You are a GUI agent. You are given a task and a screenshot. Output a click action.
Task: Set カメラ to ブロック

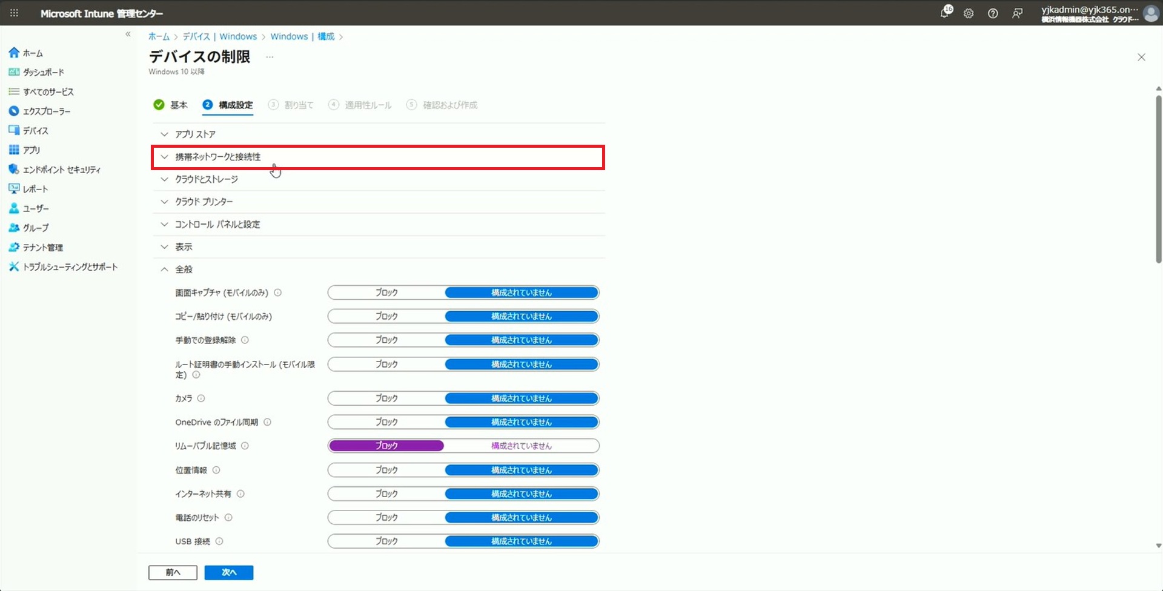[386, 398]
